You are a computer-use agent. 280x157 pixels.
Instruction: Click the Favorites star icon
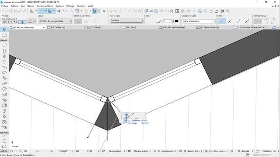[171, 11]
